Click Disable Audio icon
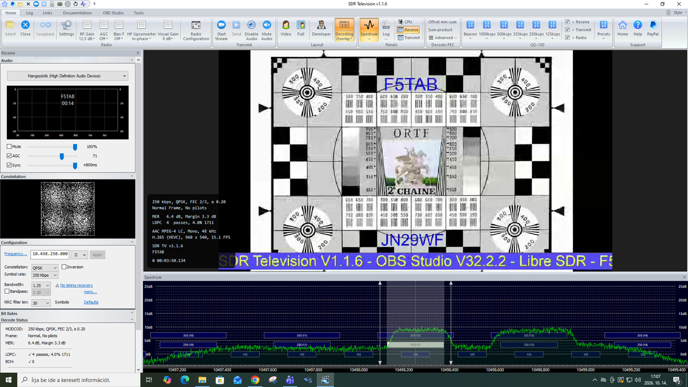The height and width of the screenshot is (387, 688). pyautogui.click(x=252, y=30)
